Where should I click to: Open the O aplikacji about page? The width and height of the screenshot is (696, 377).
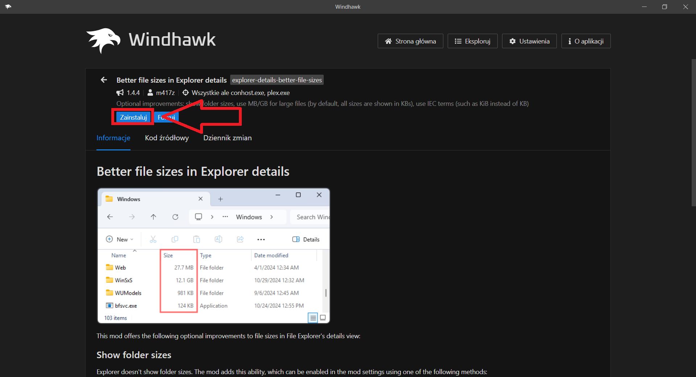coord(586,41)
